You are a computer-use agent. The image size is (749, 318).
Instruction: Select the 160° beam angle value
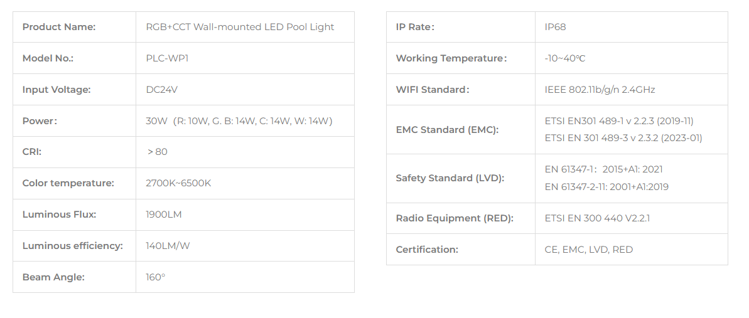pyautogui.click(x=155, y=277)
